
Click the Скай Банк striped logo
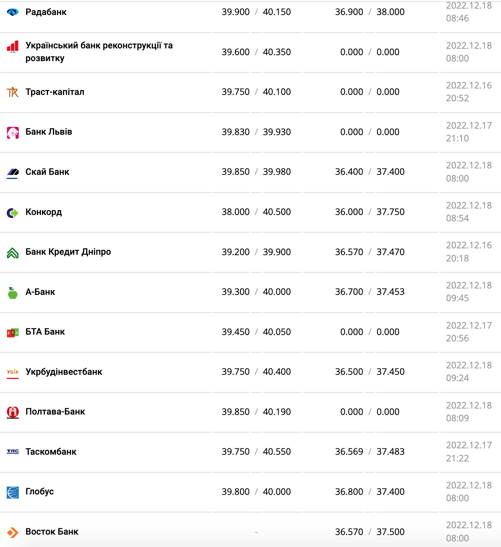point(13,173)
